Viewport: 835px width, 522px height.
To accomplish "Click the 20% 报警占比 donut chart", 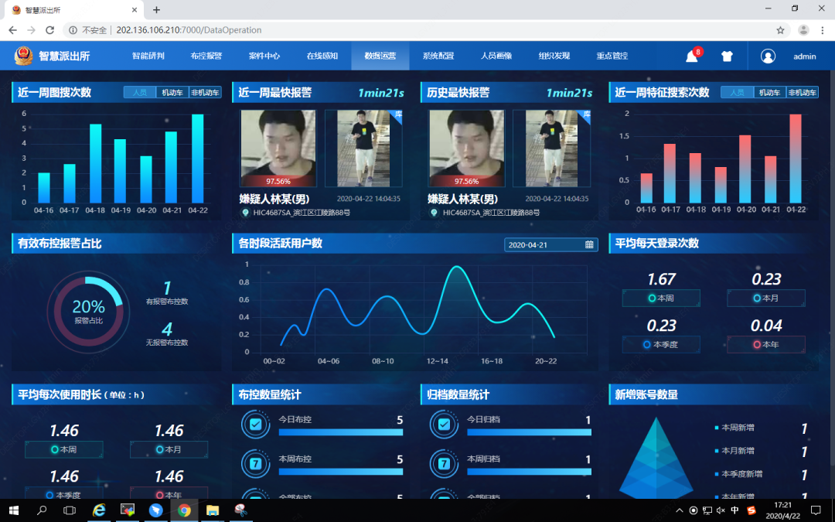I will 88,312.
